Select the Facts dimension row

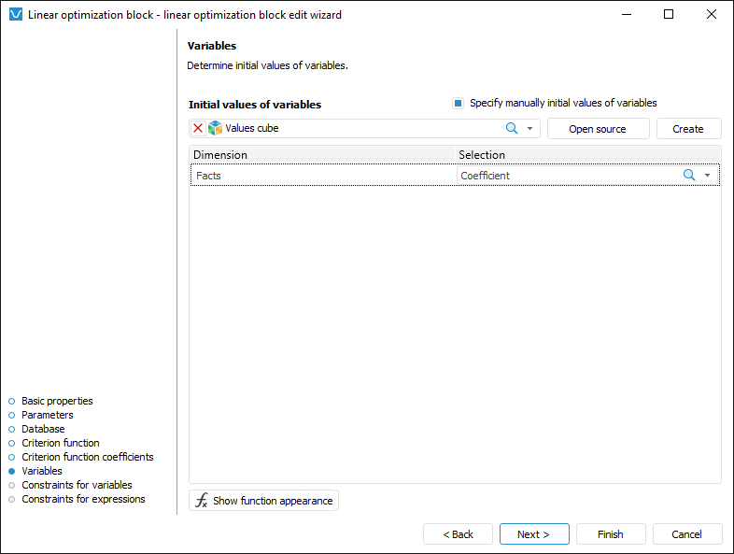click(322, 176)
